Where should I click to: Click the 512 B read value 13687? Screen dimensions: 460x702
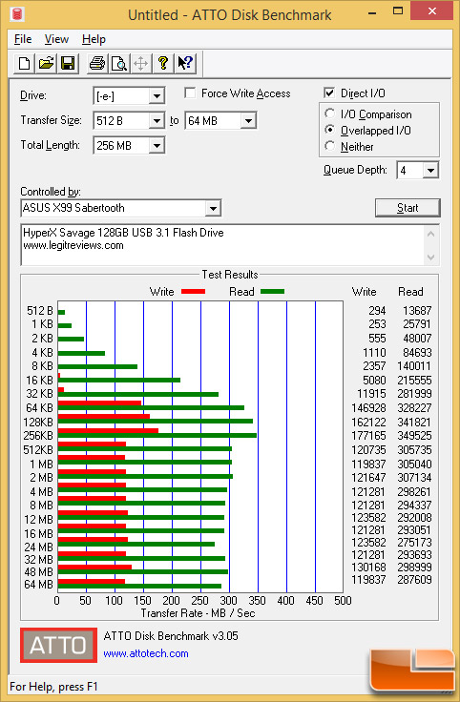click(x=417, y=310)
